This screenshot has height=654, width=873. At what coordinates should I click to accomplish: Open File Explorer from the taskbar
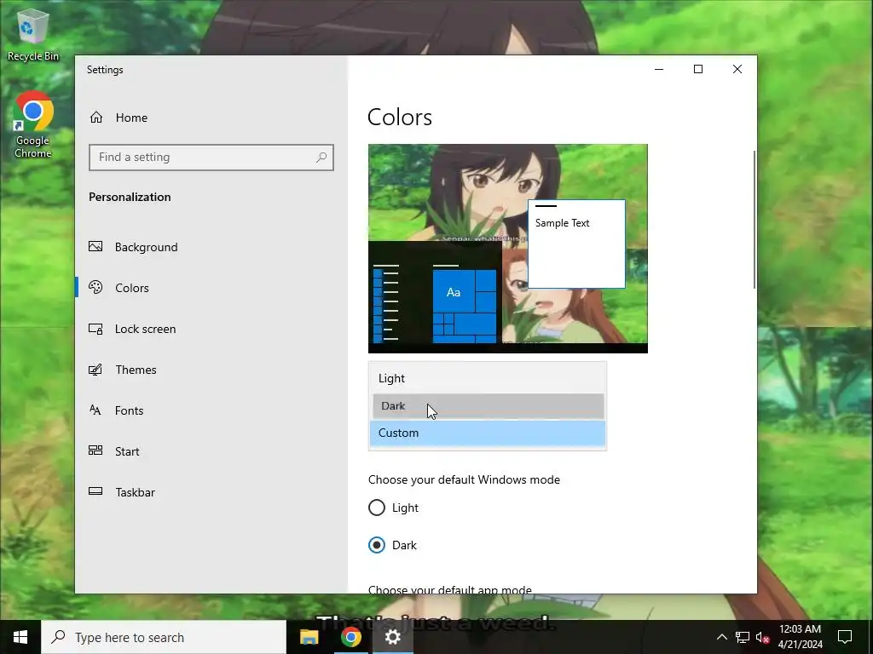(x=309, y=637)
